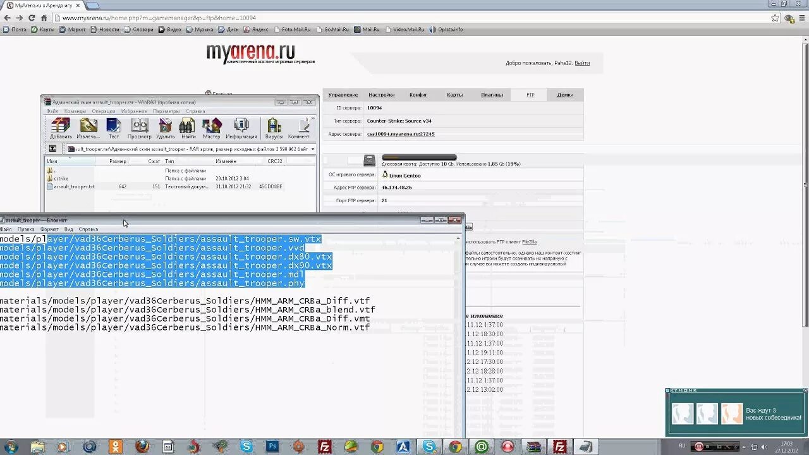This screenshot has width=809, height=455.
Task: Open the Справка menu in WinRAR
Action: pos(195,111)
